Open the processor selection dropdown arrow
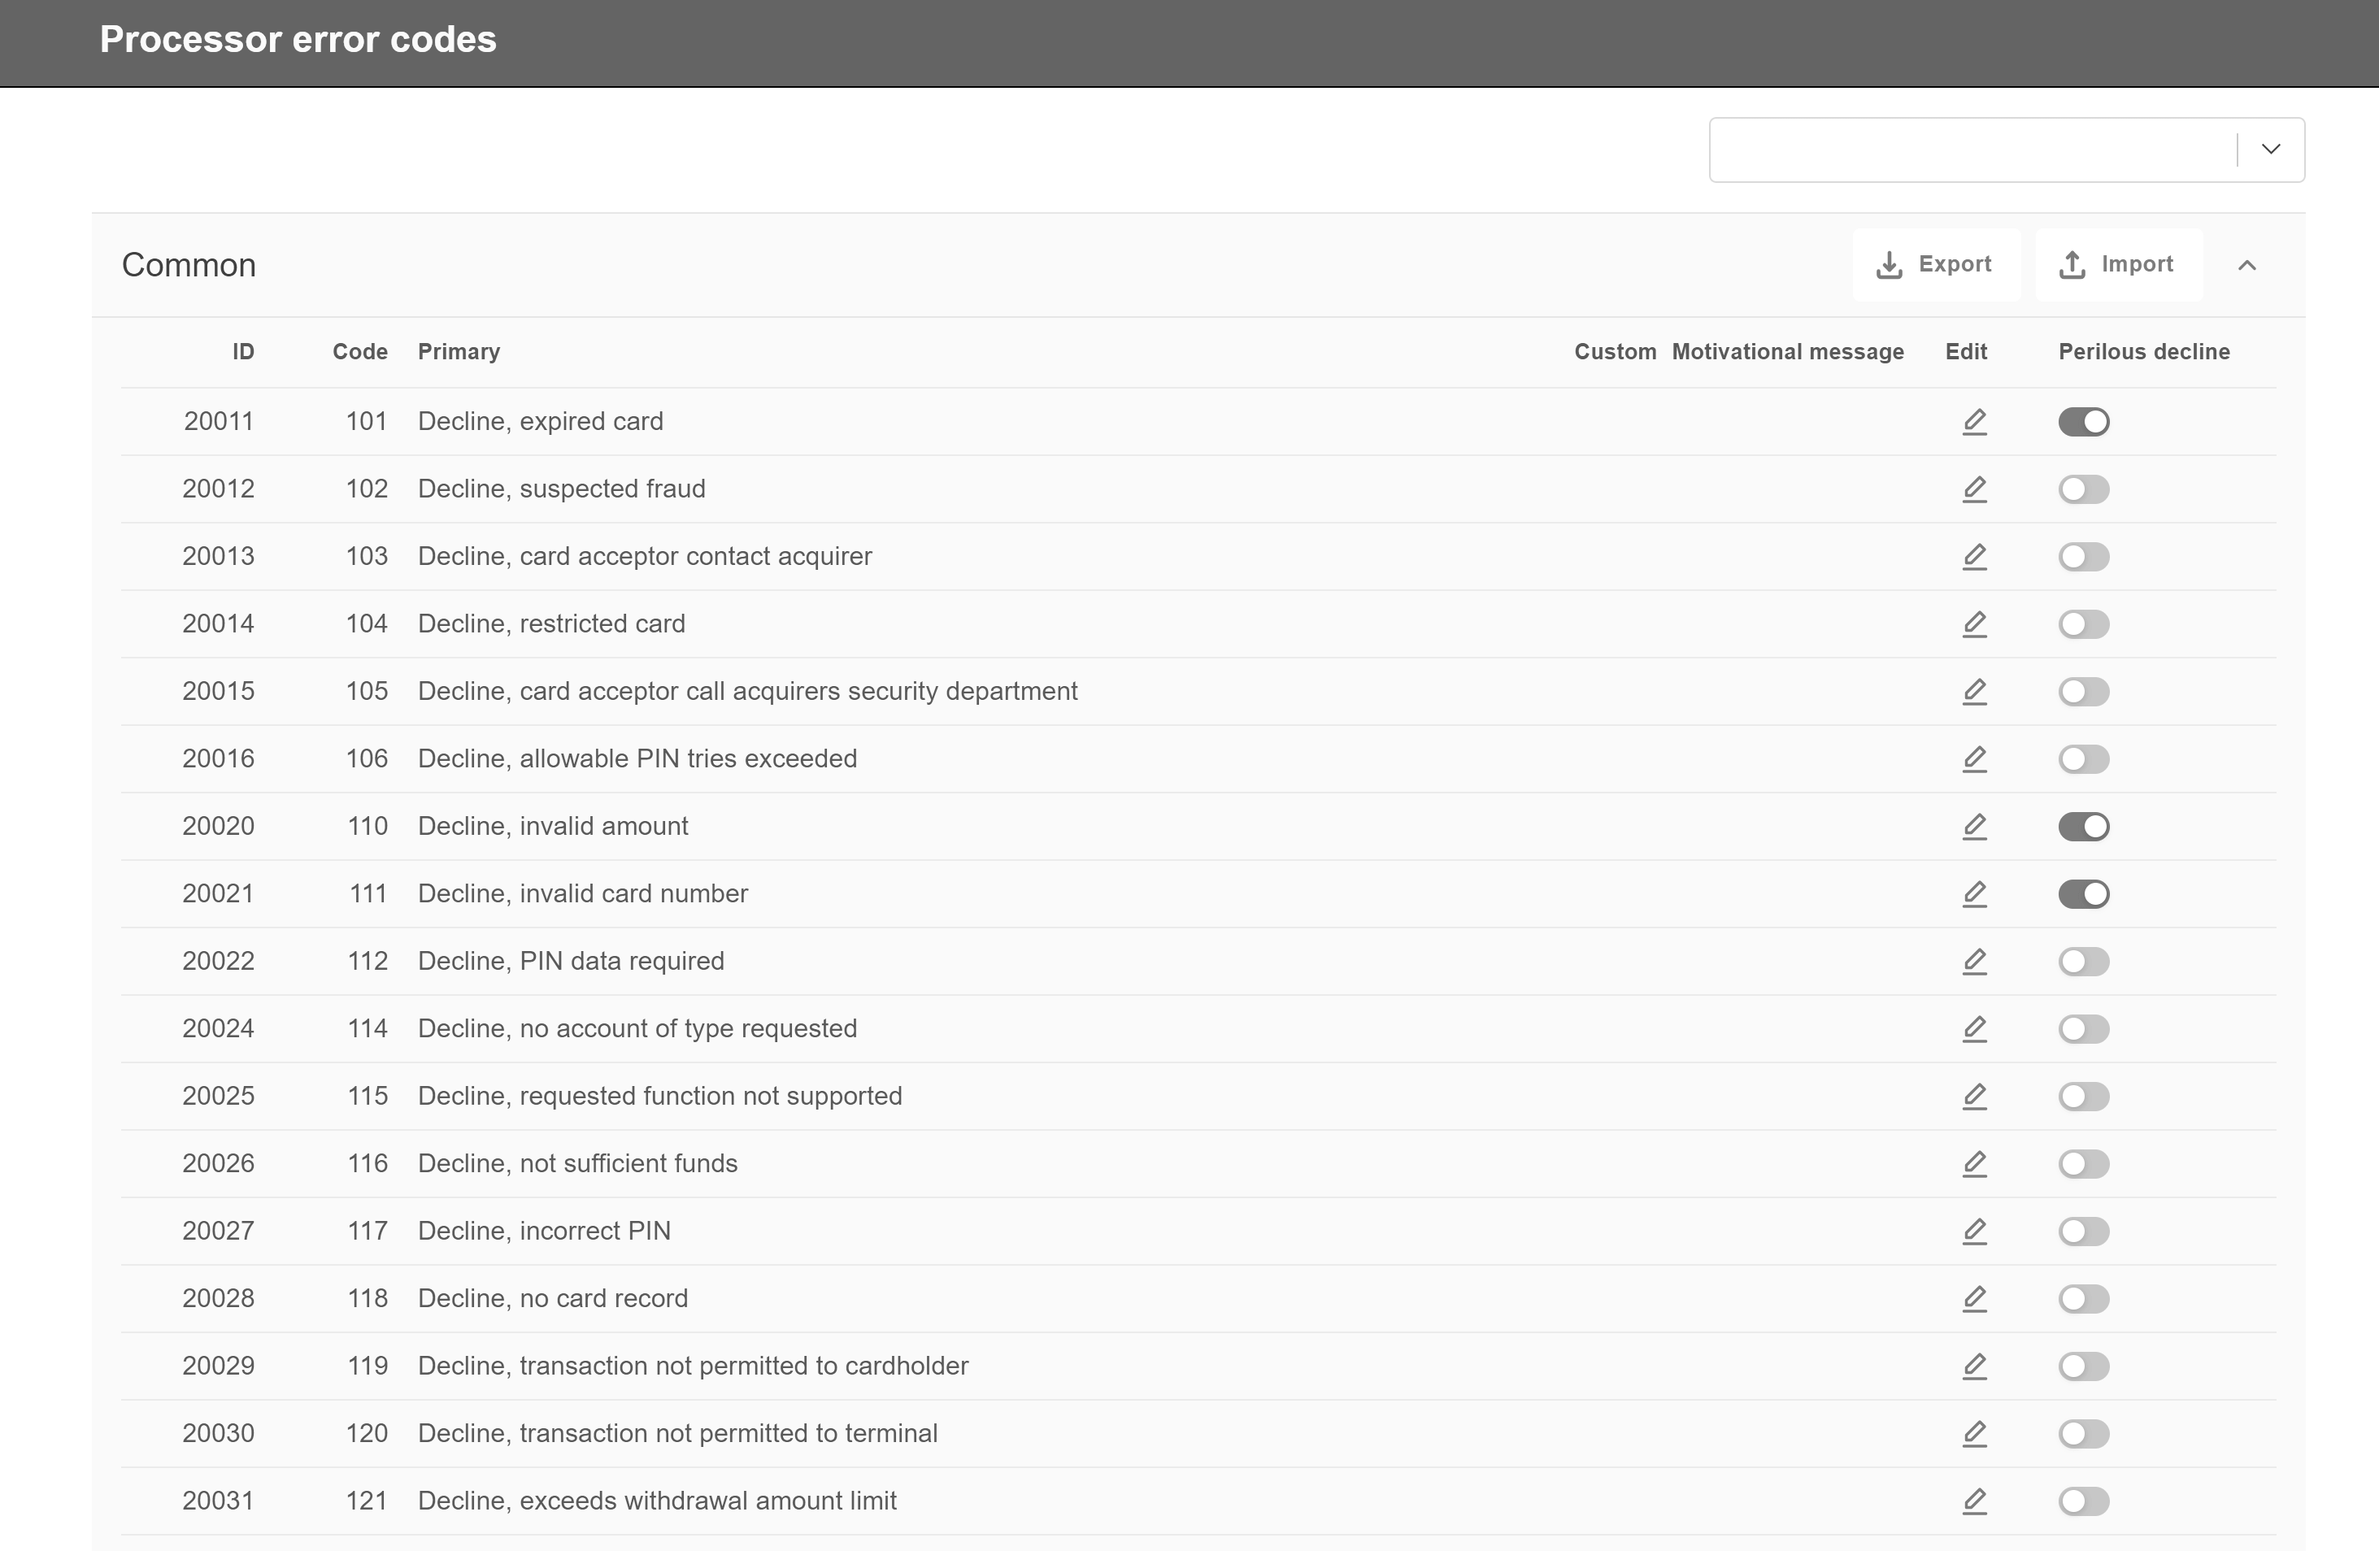The height and width of the screenshot is (1551, 2379). point(2271,150)
